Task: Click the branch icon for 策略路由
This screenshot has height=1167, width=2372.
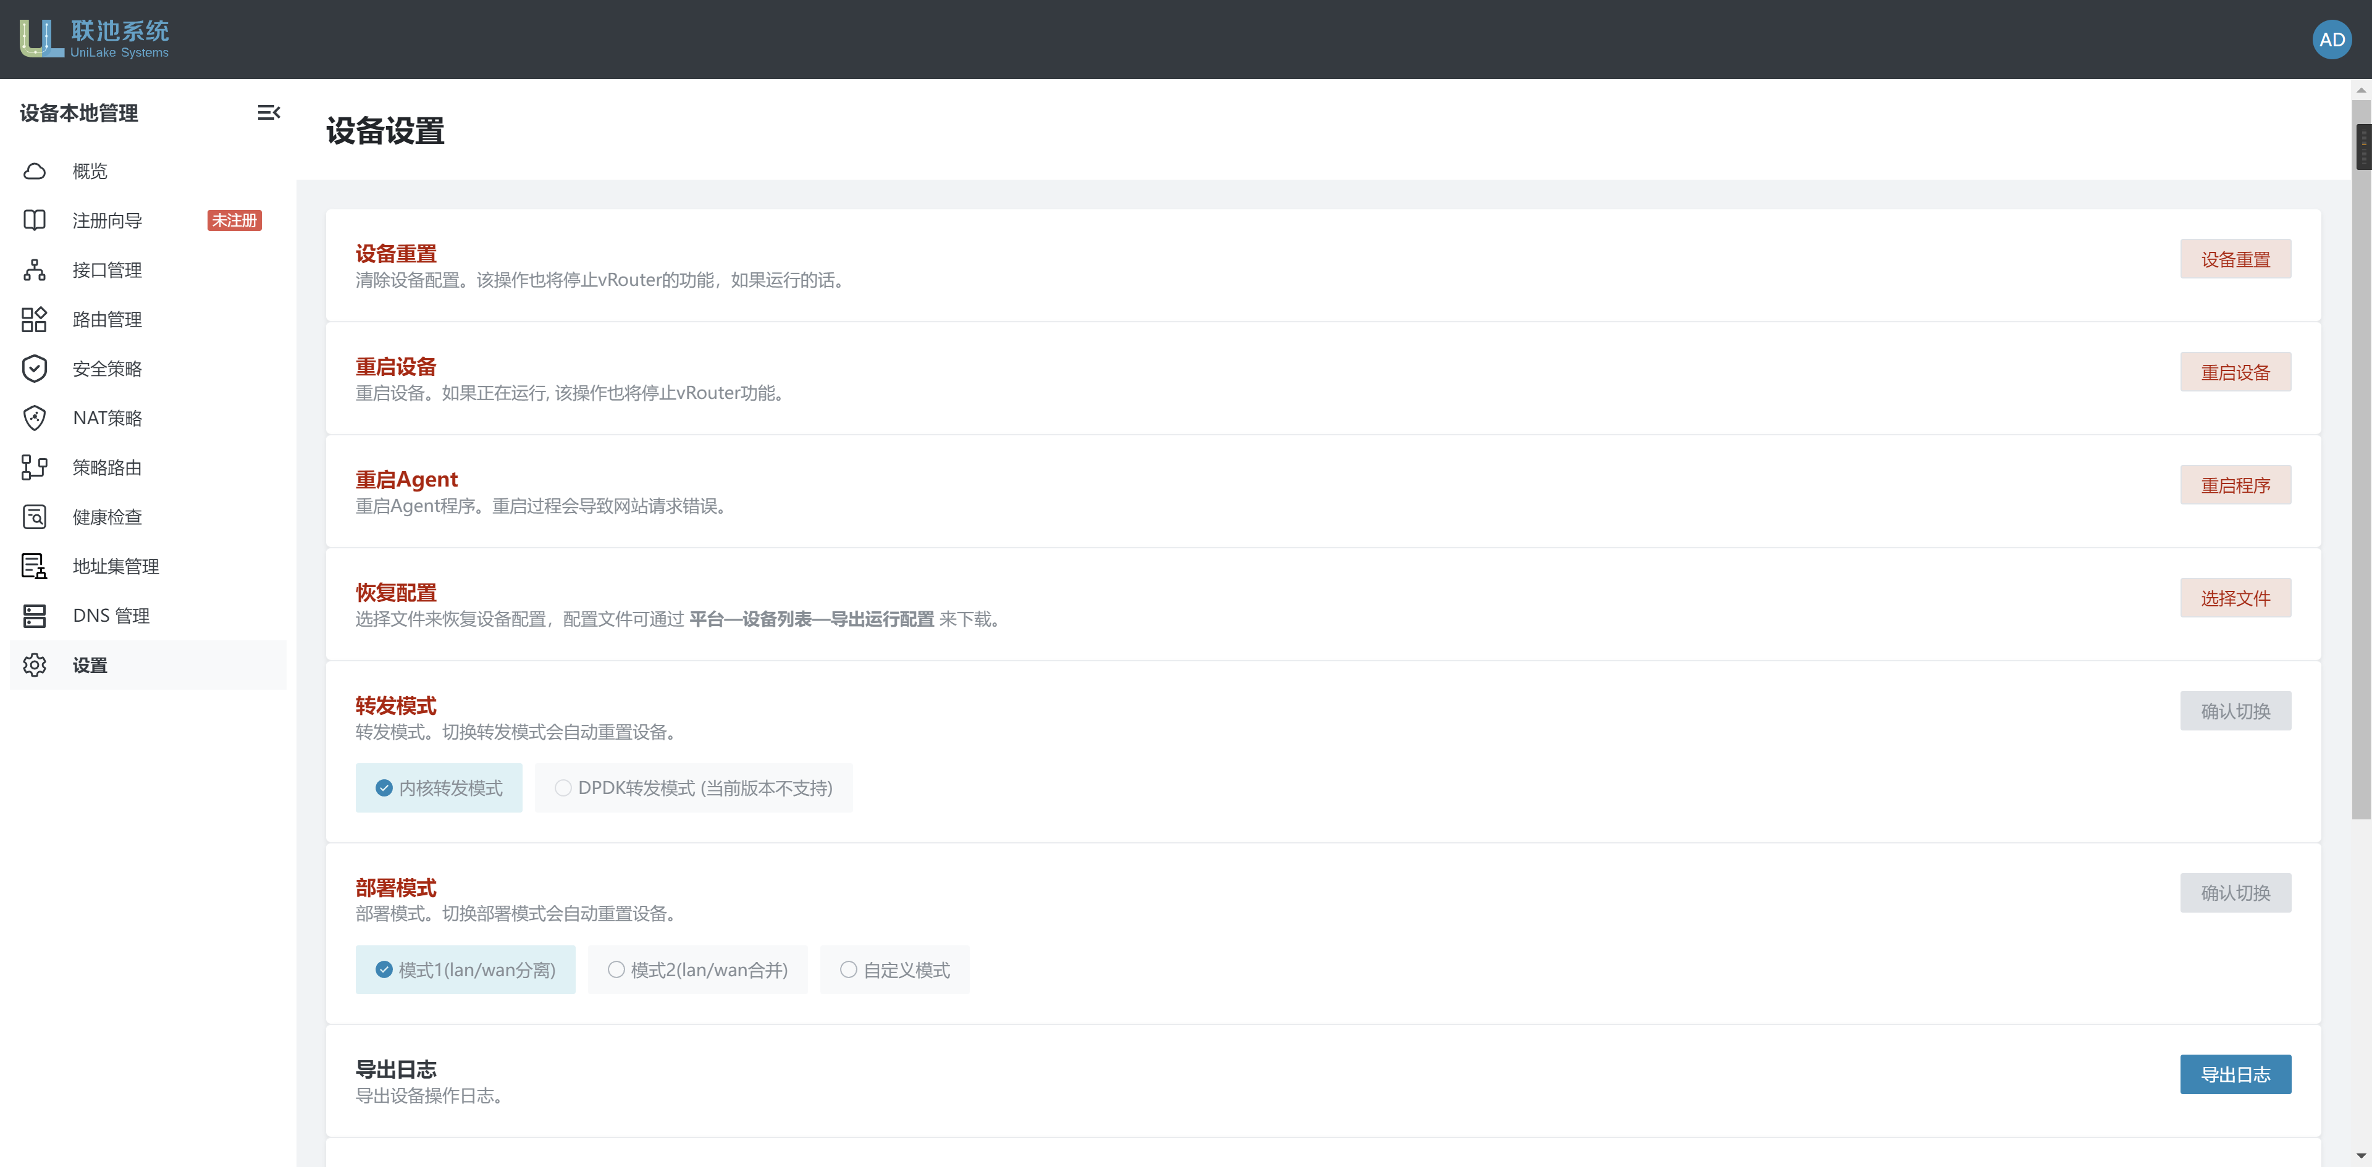Action: [x=34, y=467]
